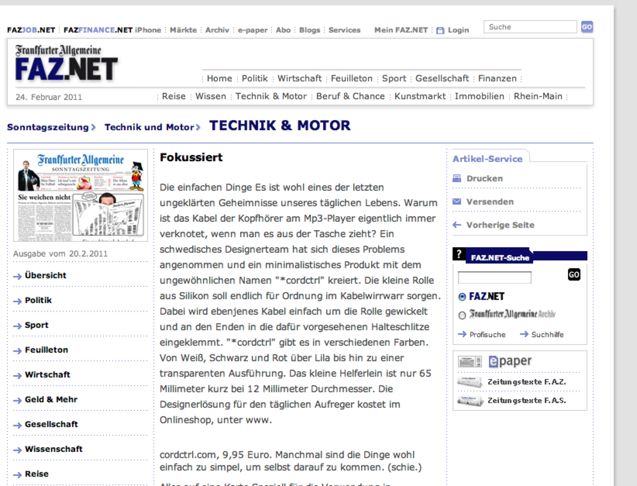Click the back arrow icon by Vorherige Seite
This screenshot has width=637, height=486.
coord(457,225)
